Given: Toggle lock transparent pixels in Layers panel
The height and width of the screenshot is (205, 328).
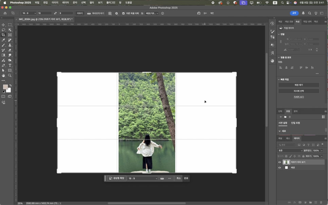Looking at the screenshot, I should 286,156.
